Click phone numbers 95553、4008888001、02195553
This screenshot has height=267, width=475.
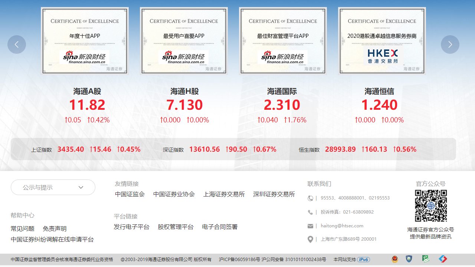(x=355, y=198)
